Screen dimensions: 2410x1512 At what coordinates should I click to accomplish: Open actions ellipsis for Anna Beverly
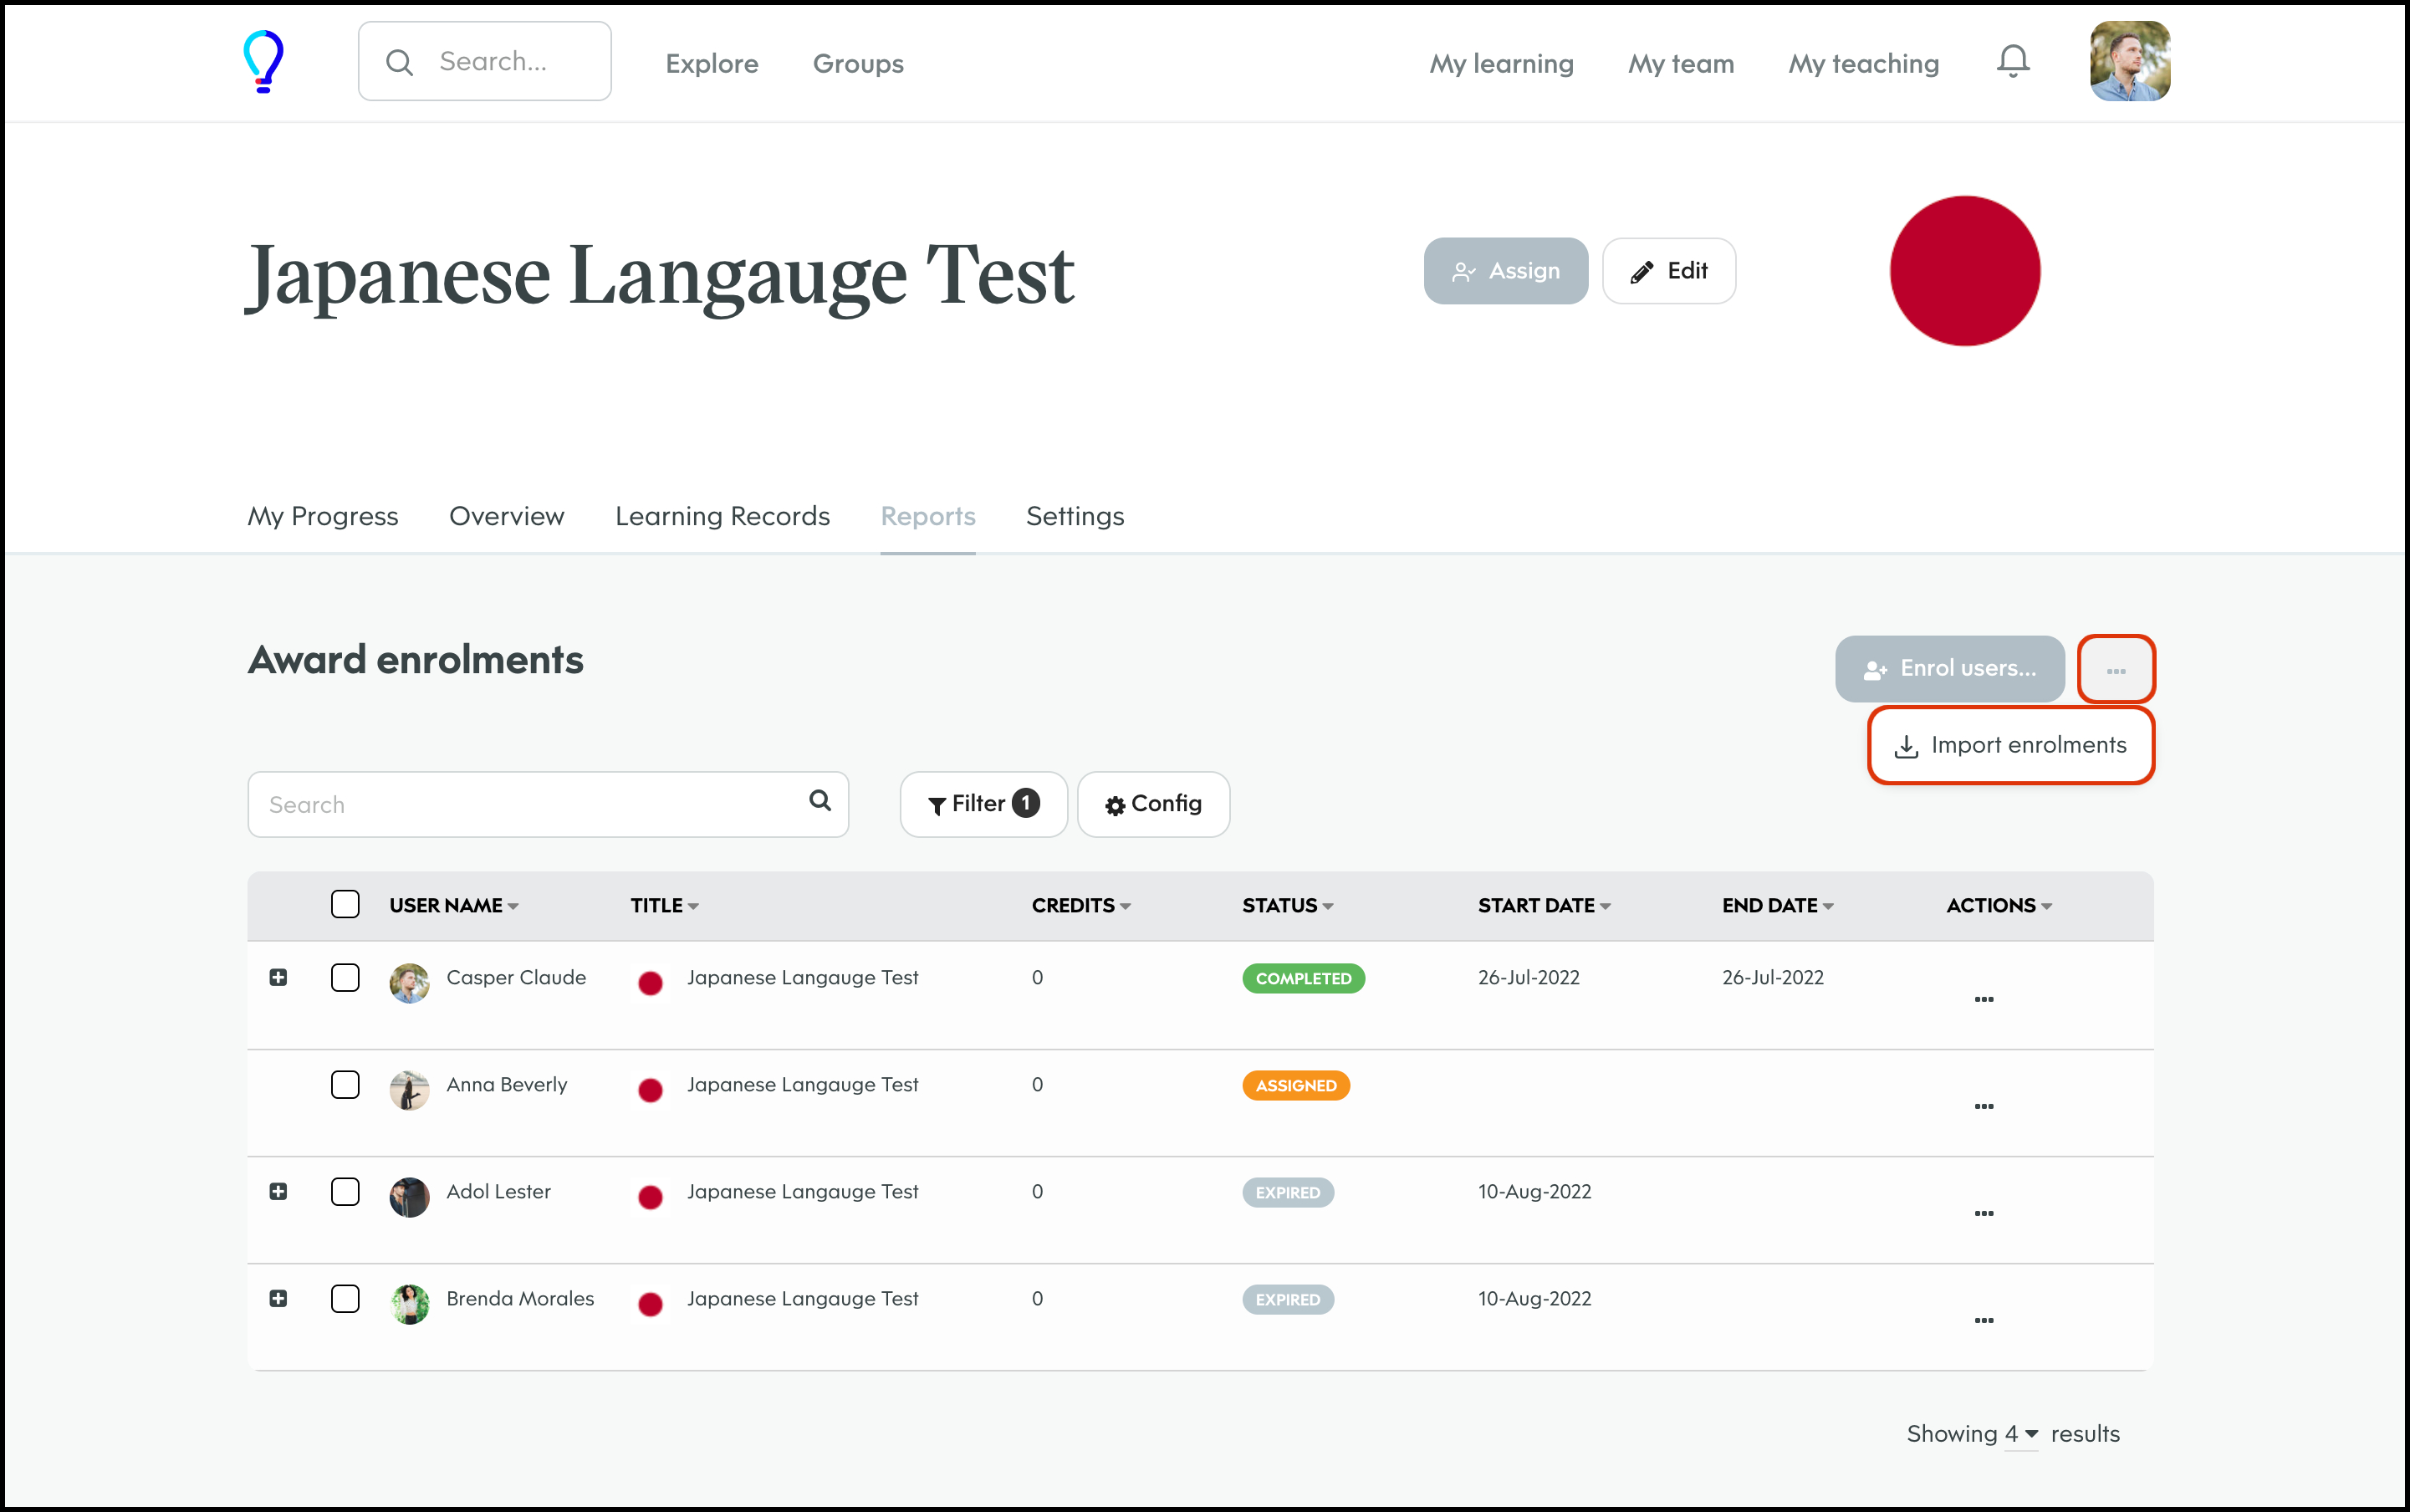[x=1983, y=1106]
